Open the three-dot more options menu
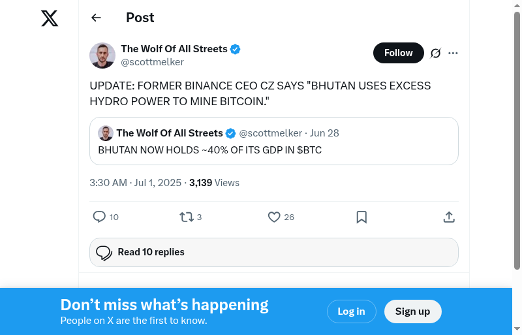522x335 pixels. coord(453,53)
